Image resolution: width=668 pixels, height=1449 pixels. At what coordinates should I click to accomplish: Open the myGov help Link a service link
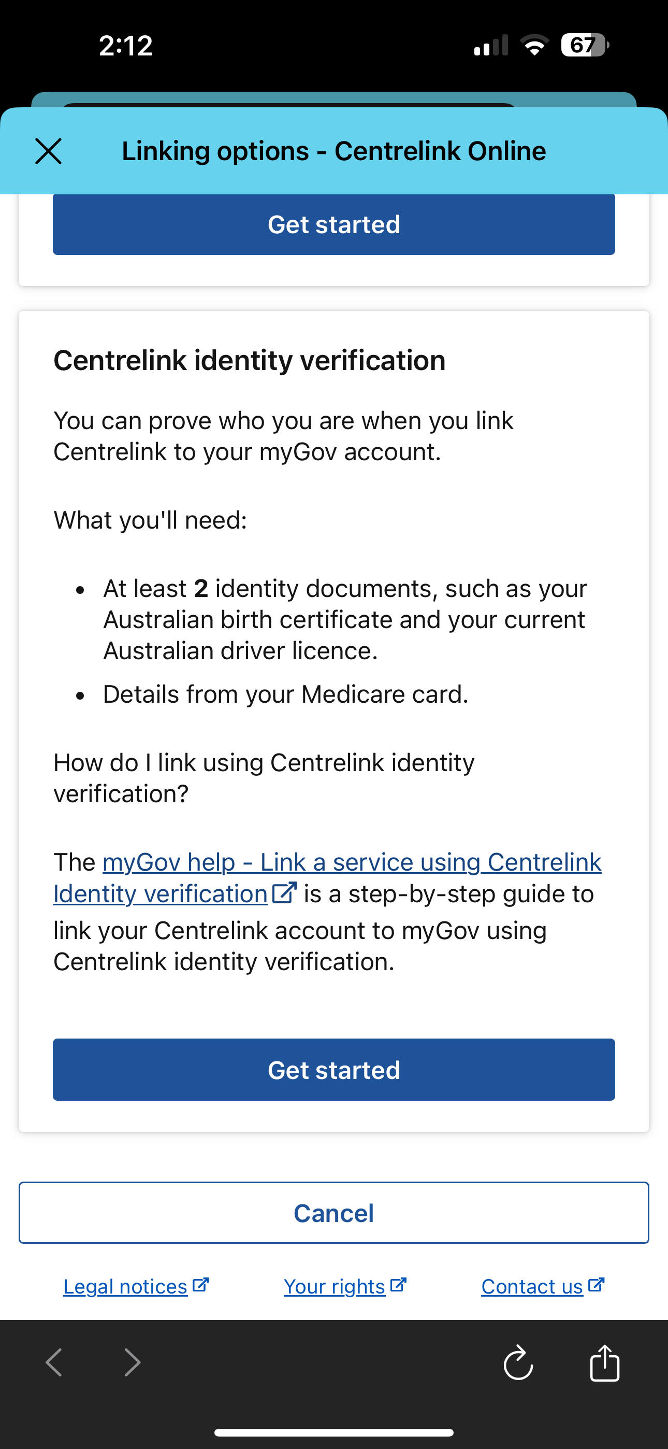[352, 862]
